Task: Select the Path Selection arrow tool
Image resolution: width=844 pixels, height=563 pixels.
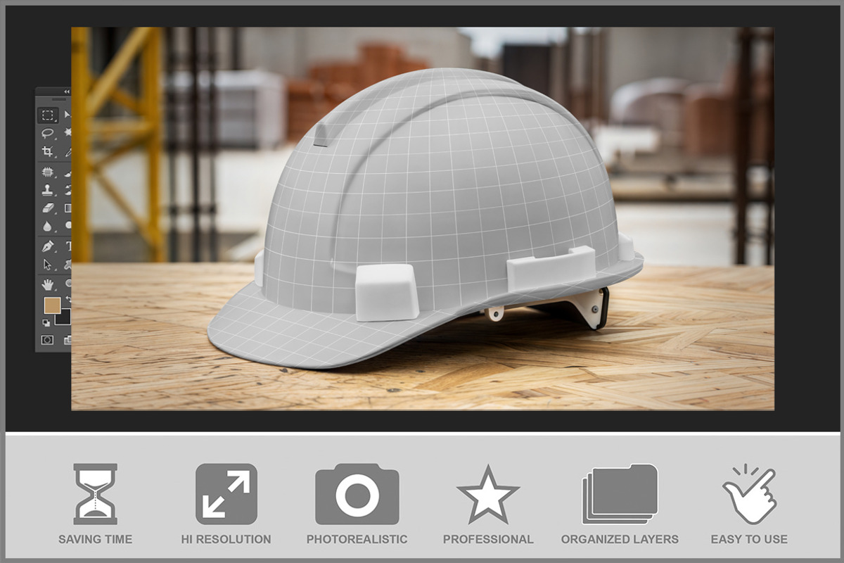Action: tap(48, 265)
